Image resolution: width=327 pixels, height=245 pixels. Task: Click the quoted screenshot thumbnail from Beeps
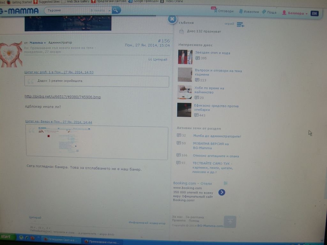click(64, 139)
